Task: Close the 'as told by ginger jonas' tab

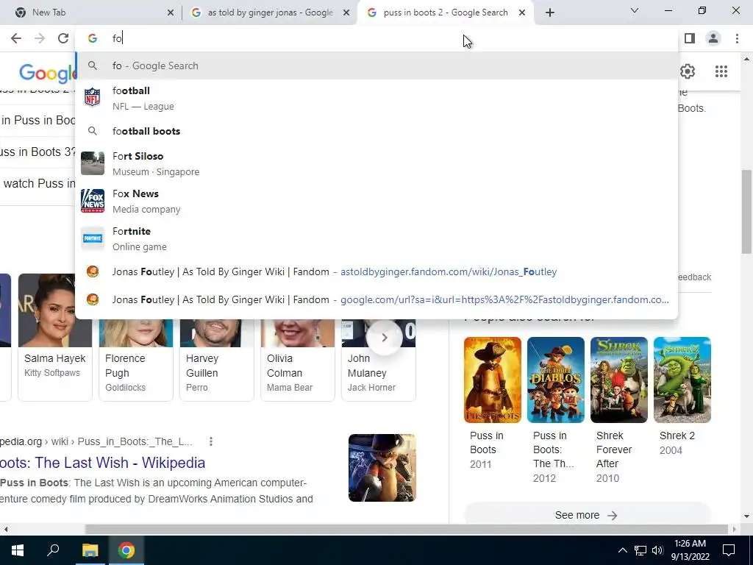Action: pyautogui.click(x=346, y=13)
